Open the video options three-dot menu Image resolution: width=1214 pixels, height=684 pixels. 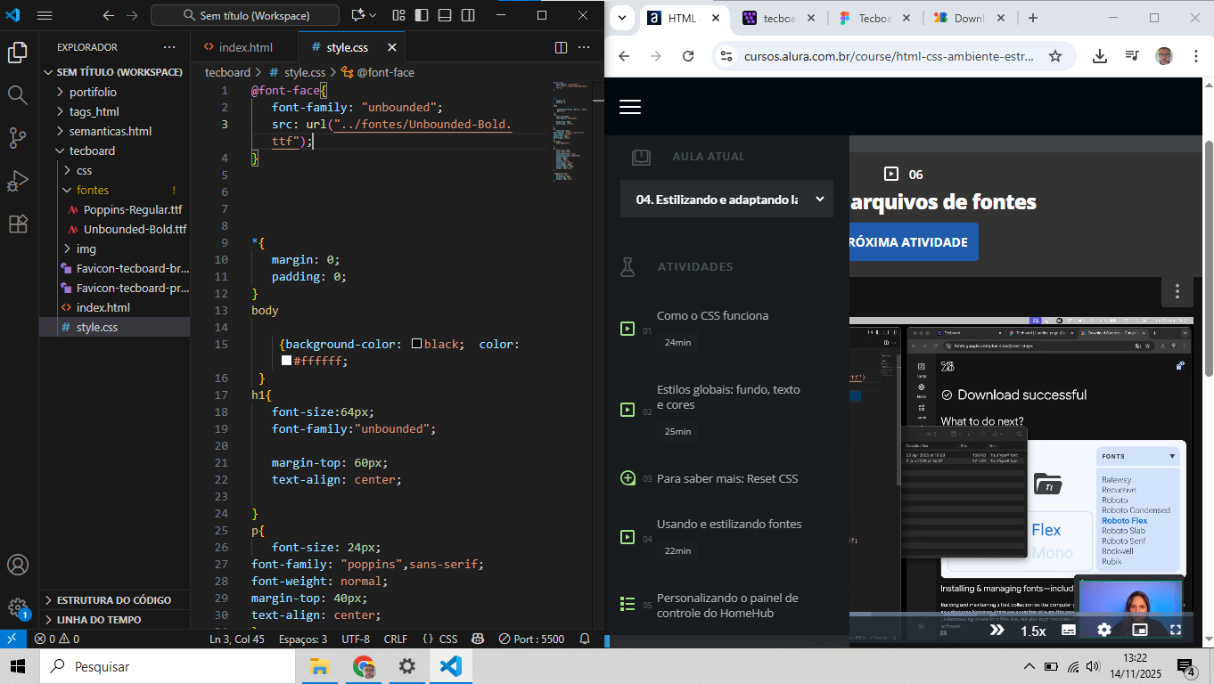point(1177,291)
